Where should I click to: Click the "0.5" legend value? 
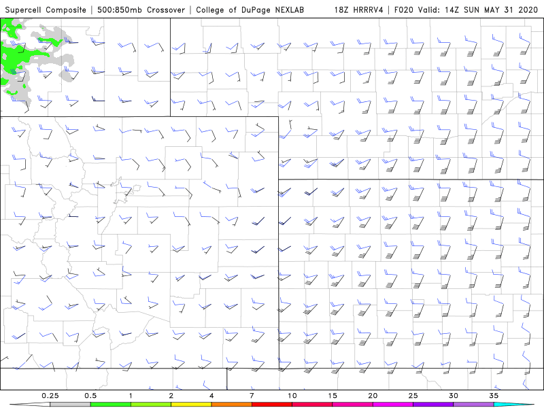pyautogui.click(x=90, y=396)
